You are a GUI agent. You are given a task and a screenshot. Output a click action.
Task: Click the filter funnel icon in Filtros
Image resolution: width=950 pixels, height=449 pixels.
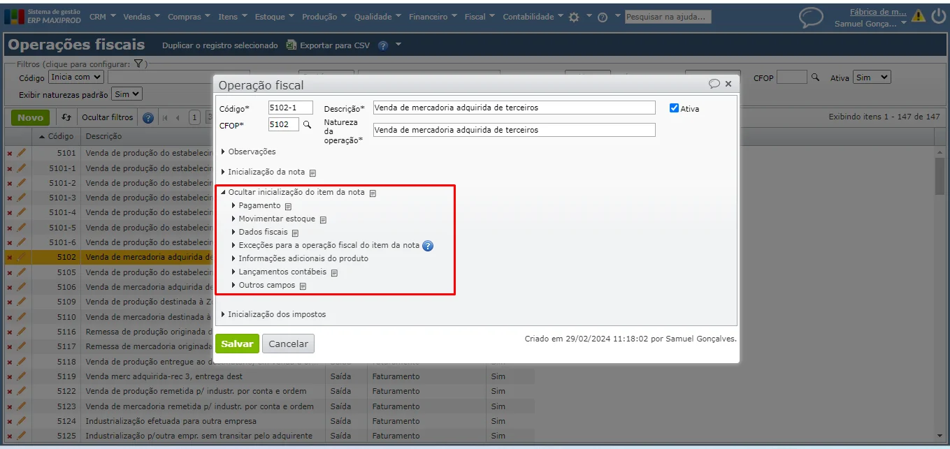pyautogui.click(x=138, y=64)
